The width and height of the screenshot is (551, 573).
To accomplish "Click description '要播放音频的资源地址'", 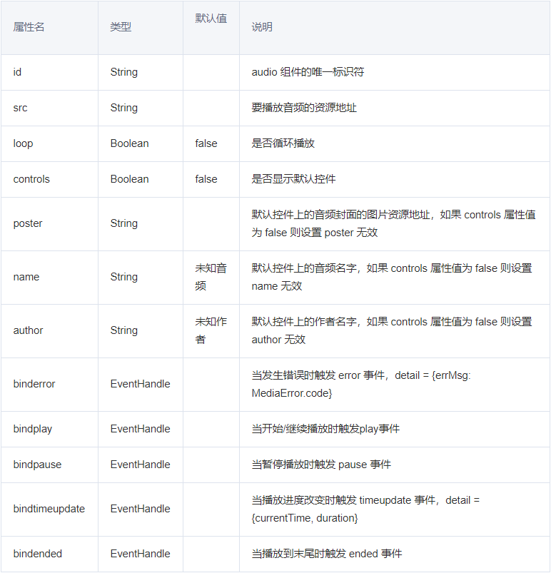I will (x=304, y=108).
